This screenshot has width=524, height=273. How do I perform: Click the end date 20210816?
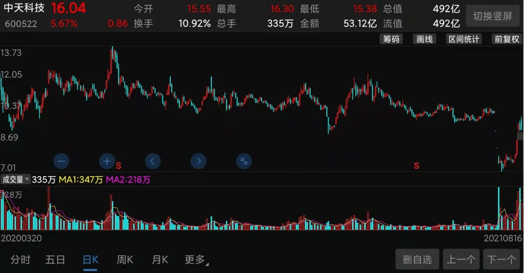tap(503, 238)
